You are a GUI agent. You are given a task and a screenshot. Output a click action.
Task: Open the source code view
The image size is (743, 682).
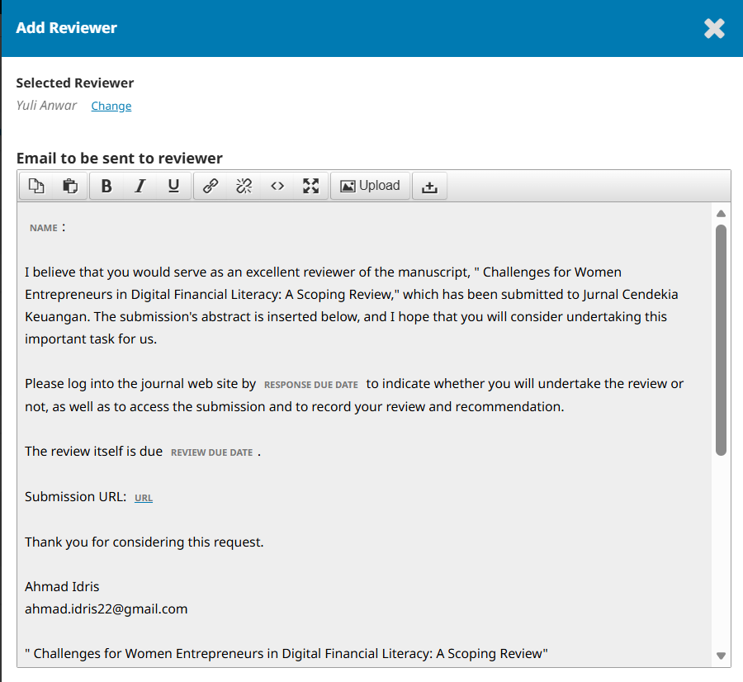pos(277,186)
